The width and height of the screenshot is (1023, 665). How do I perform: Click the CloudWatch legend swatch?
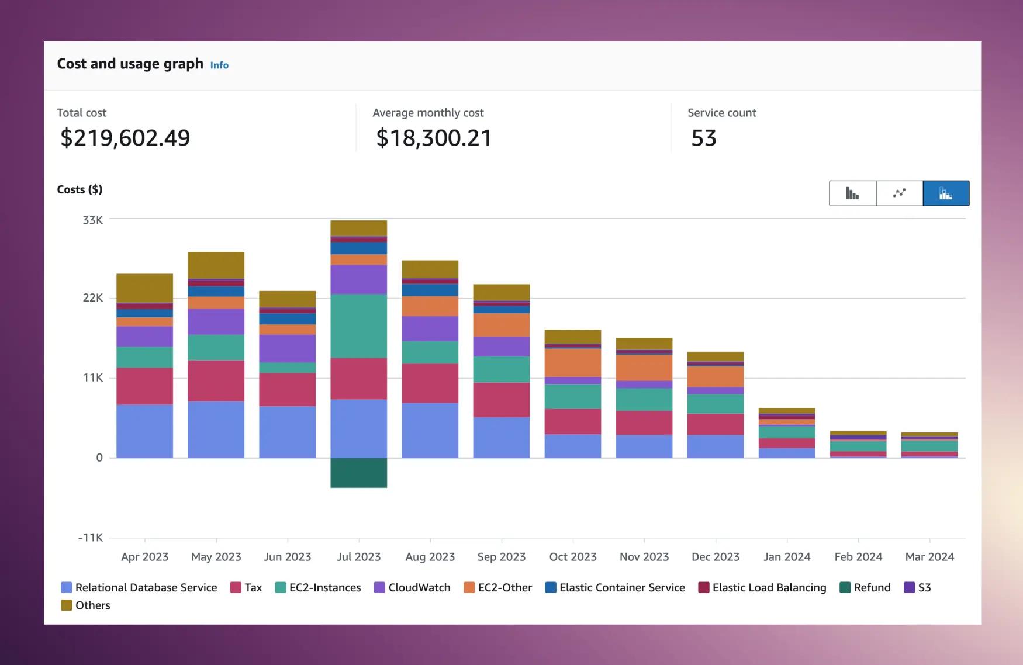(x=379, y=587)
